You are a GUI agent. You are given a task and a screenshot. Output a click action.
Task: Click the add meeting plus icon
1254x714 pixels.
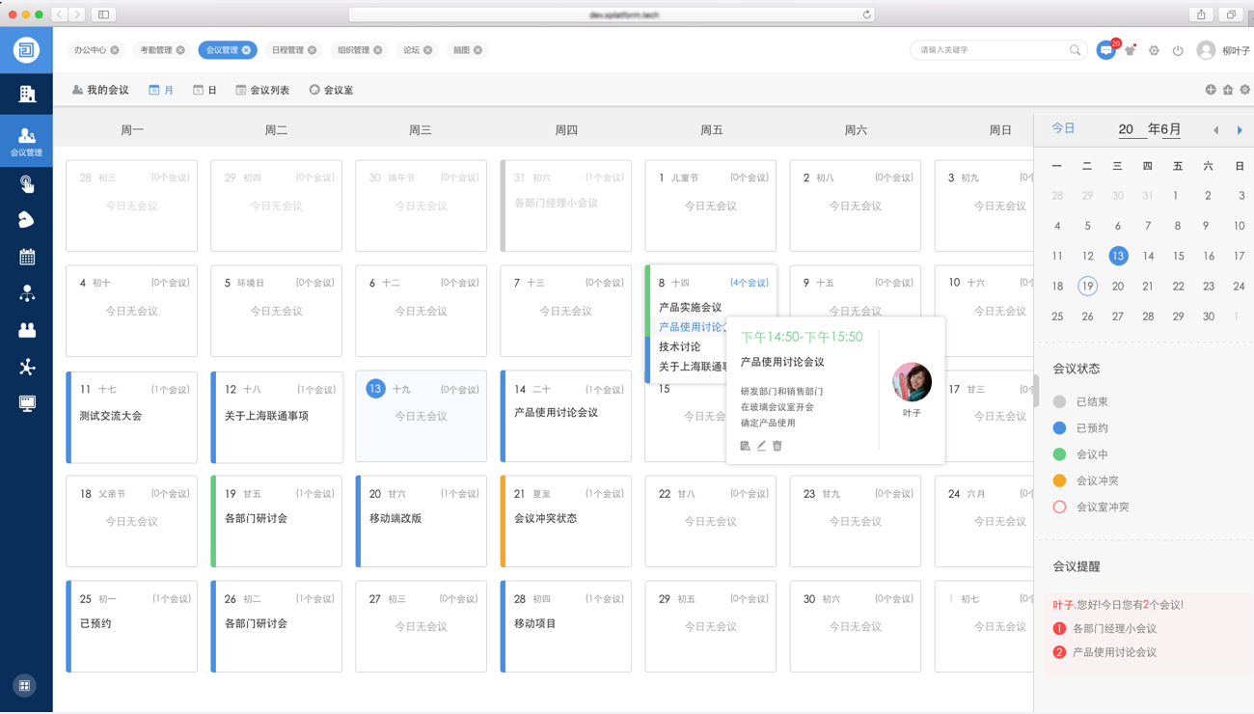click(1211, 90)
